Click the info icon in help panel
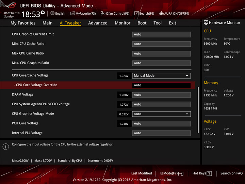This screenshot has height=184, width=245. (x=6, y=147)
